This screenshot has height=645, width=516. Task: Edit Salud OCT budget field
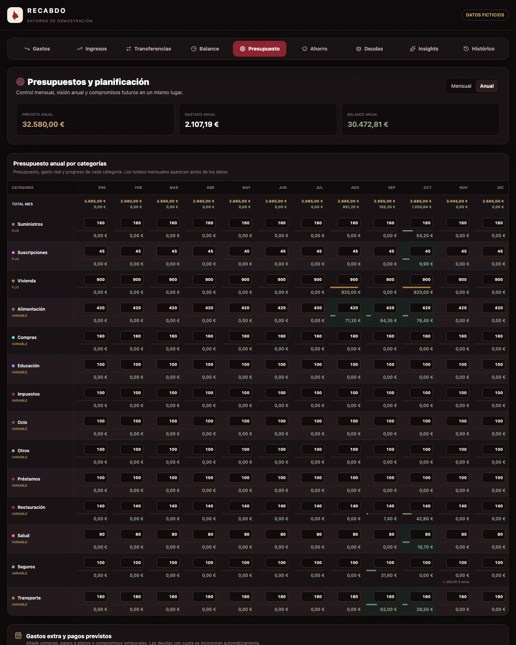coord(421,534)
